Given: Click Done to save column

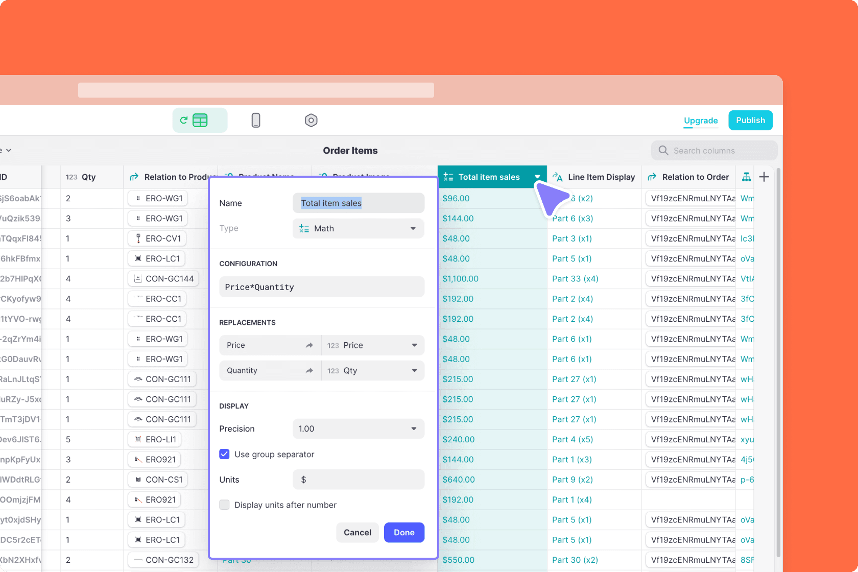Looking at the screenshot, I should 404,532.
